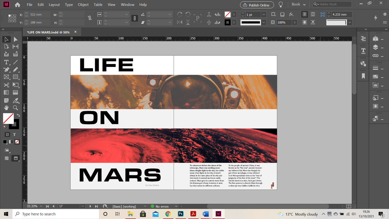Select the Rectangle Frame tool

click(x=6, y=77)
